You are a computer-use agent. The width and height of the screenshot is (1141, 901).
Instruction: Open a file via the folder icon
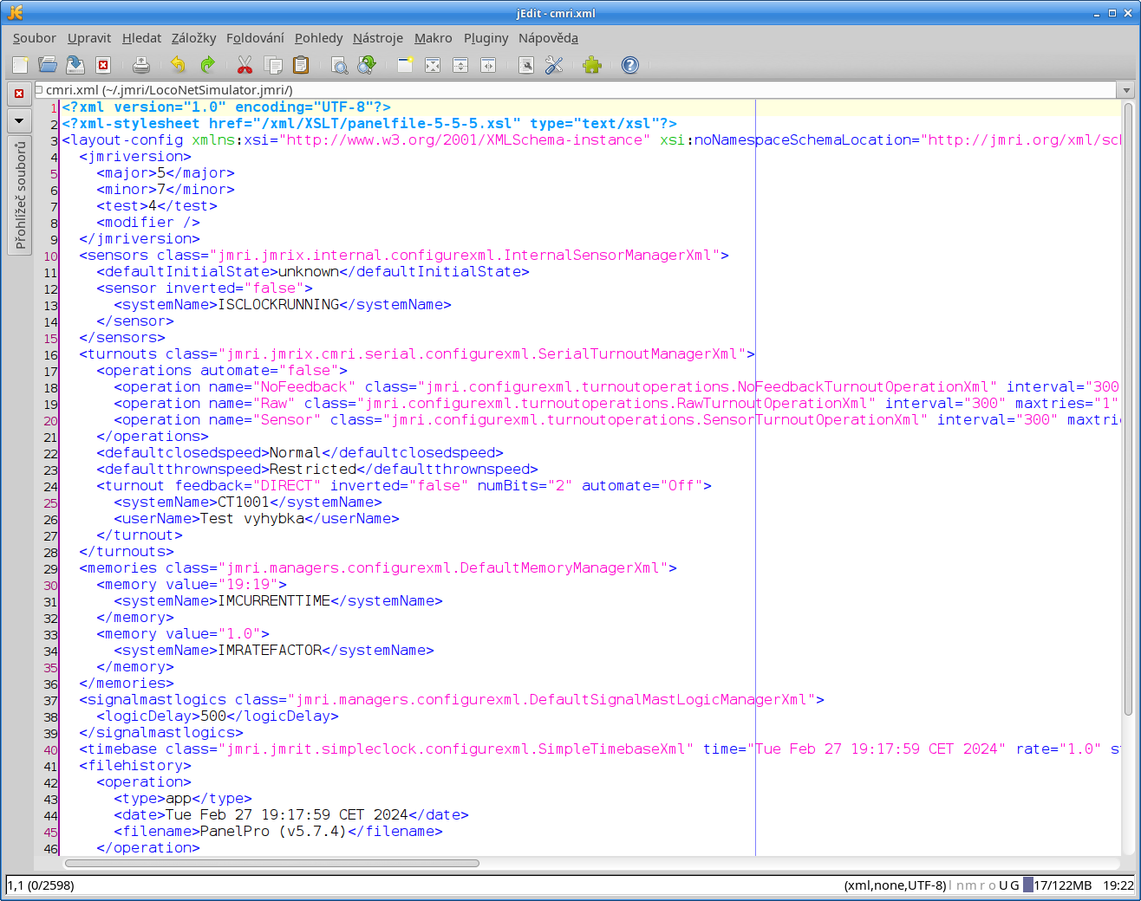click(48, 65)
